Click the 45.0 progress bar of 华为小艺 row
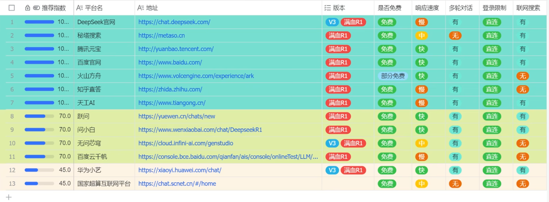Screen dimensions: 549x202 tap(39, 170)
